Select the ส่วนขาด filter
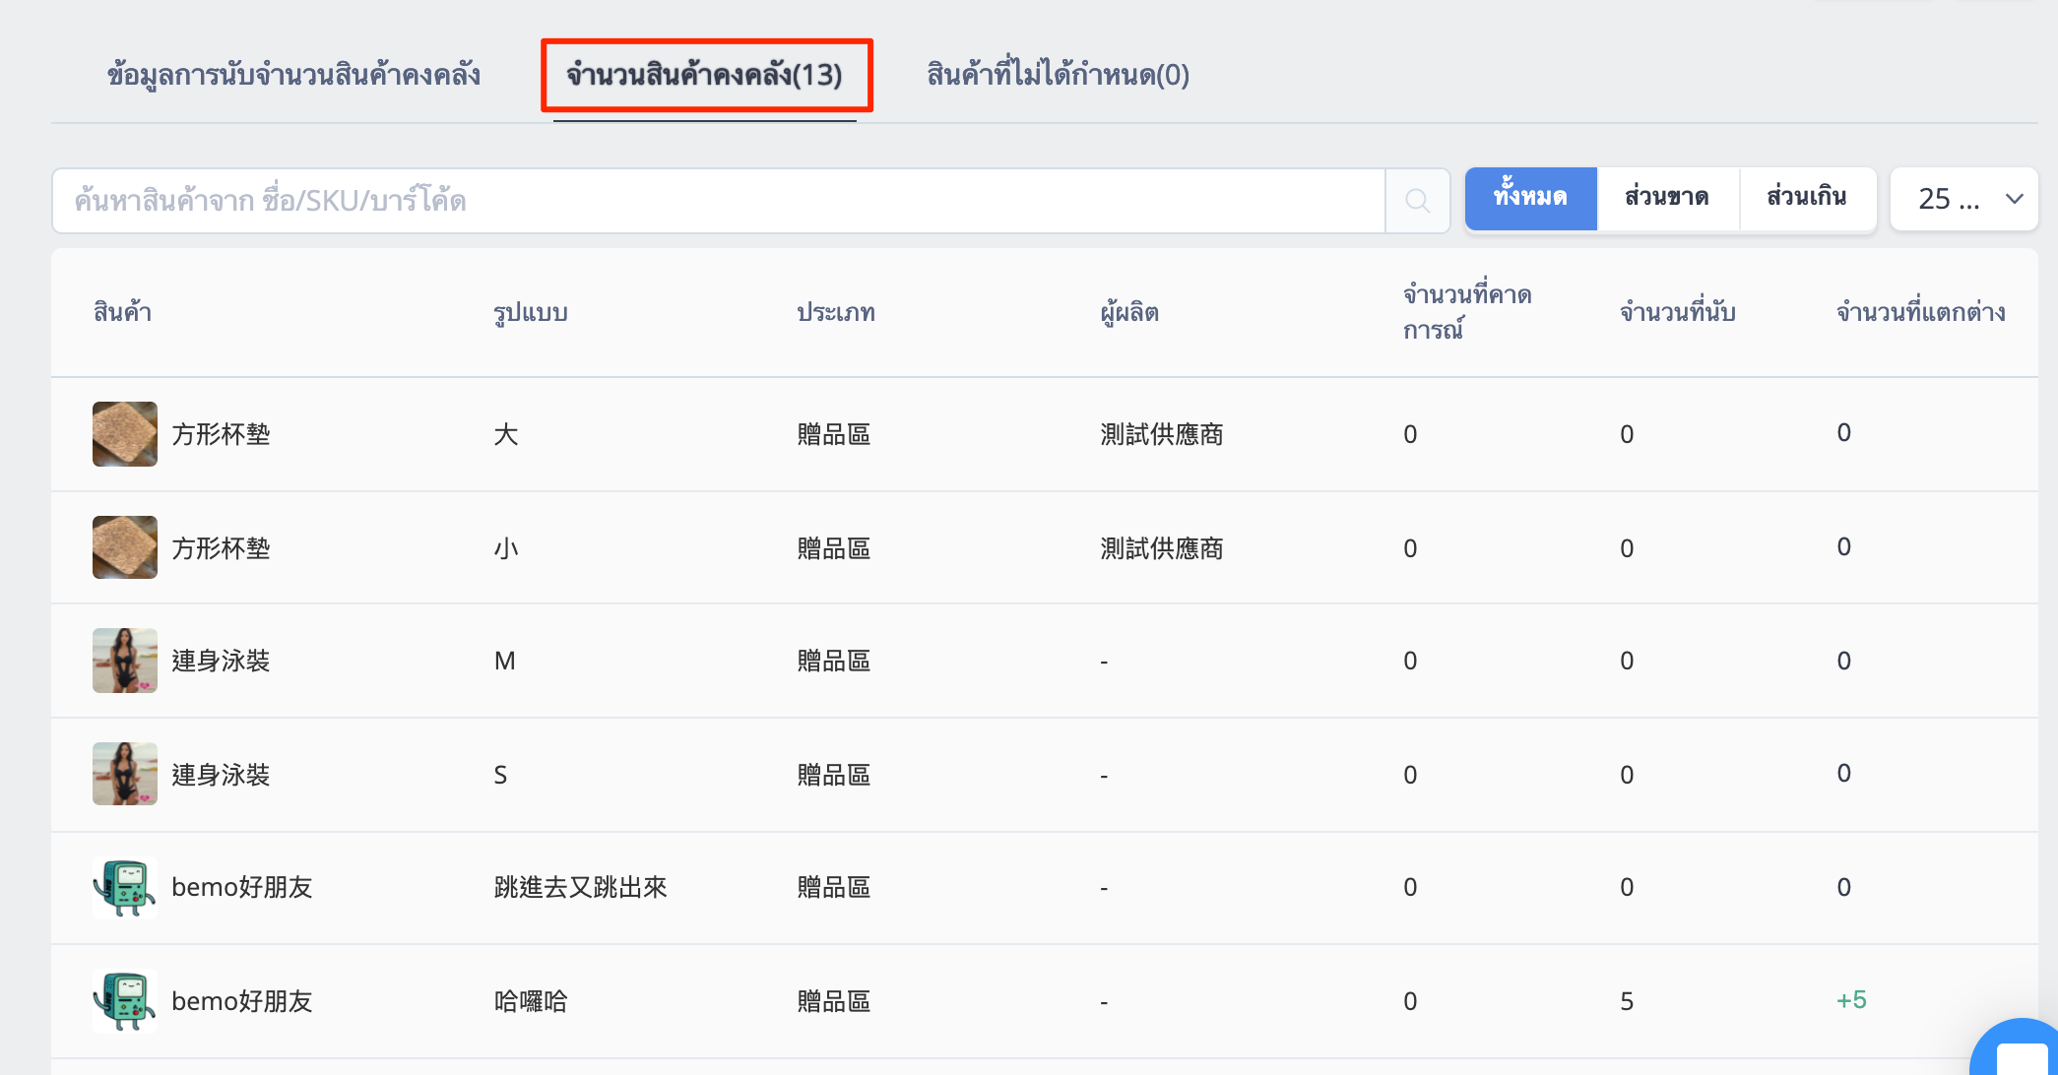 pyautogui.click(x=1667, y=199)
